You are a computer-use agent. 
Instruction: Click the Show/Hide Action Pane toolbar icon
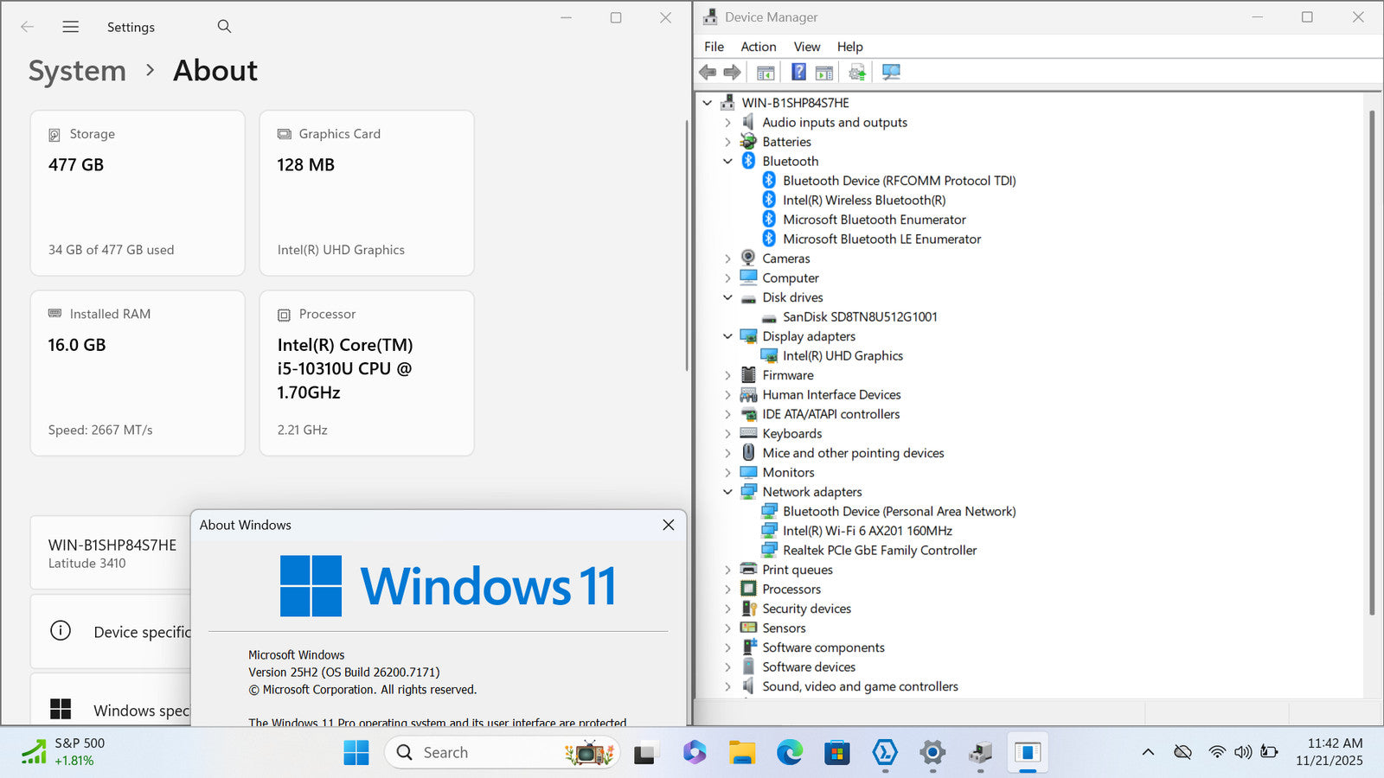[x=824, y=72]
